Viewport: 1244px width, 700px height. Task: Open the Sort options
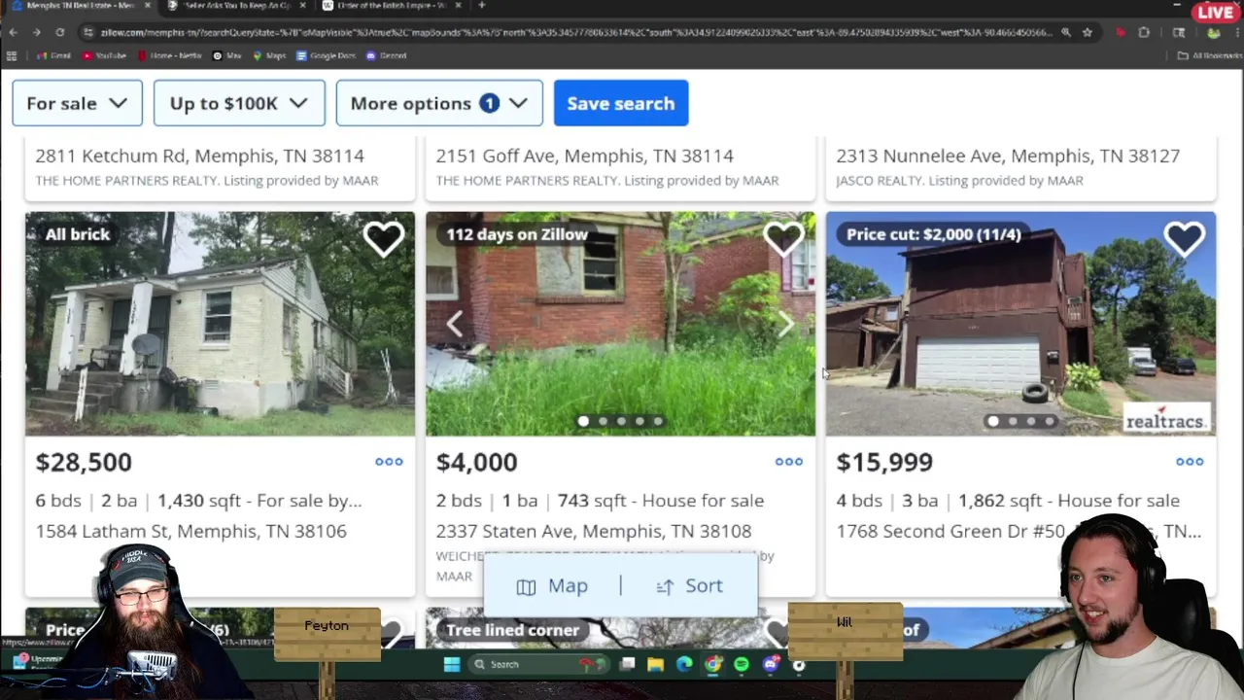coord(689,586)
